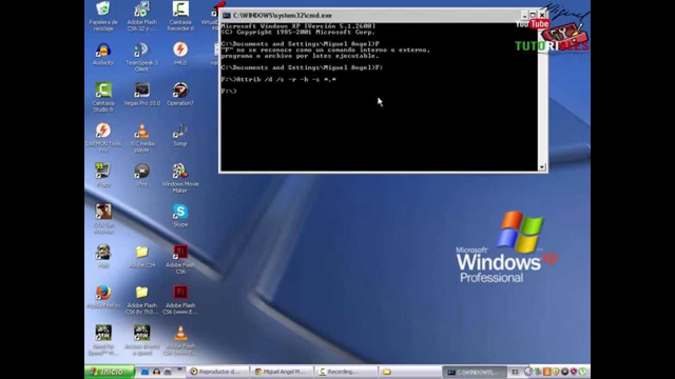Launch the Adobe Flash CS6 red shortcut
The height and width of the screenshot is (379, 675).
[180, 252]
